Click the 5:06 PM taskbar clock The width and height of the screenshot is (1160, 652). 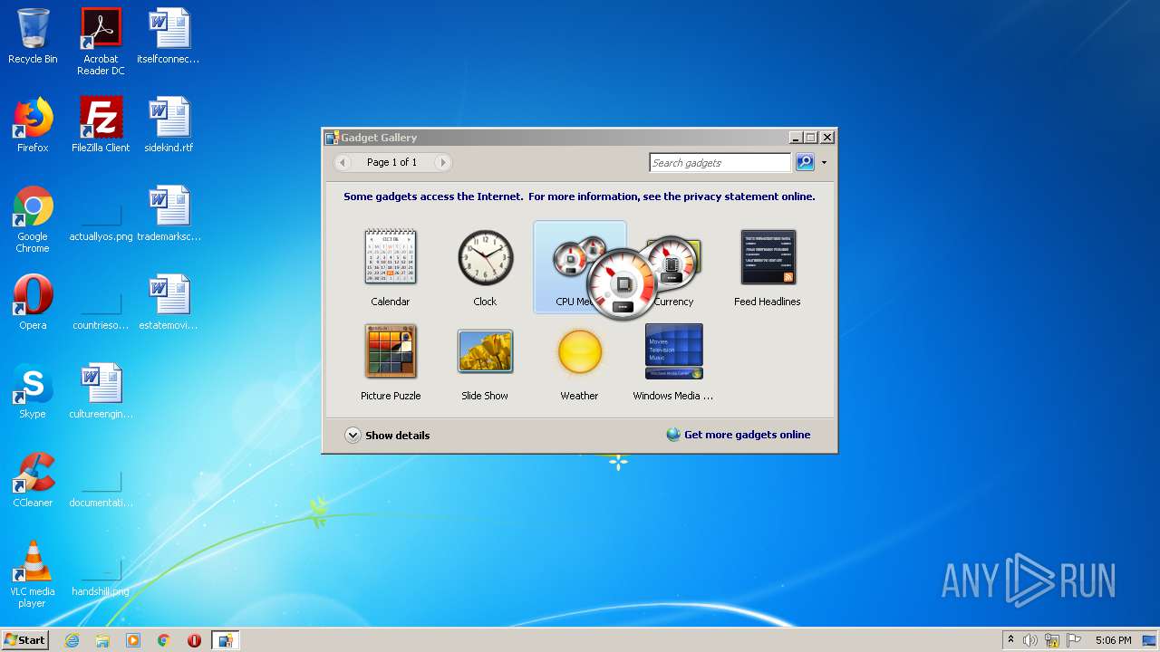point(1113,640)
